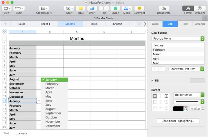Screen dimensions: 208x137
Task: Select January in the data format list
Action: 178,45
